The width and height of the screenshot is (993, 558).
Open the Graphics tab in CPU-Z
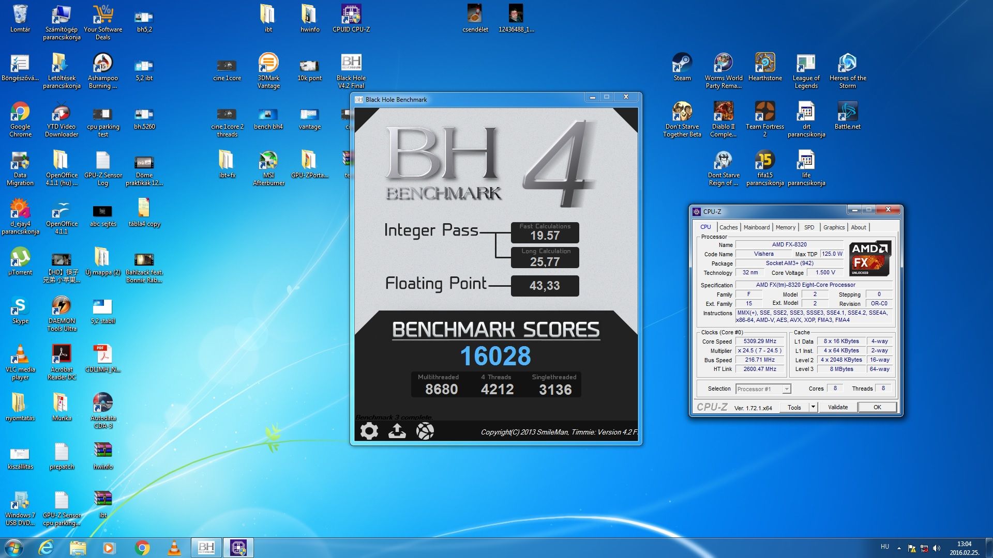pyautogui.click(x=834, y=227)
